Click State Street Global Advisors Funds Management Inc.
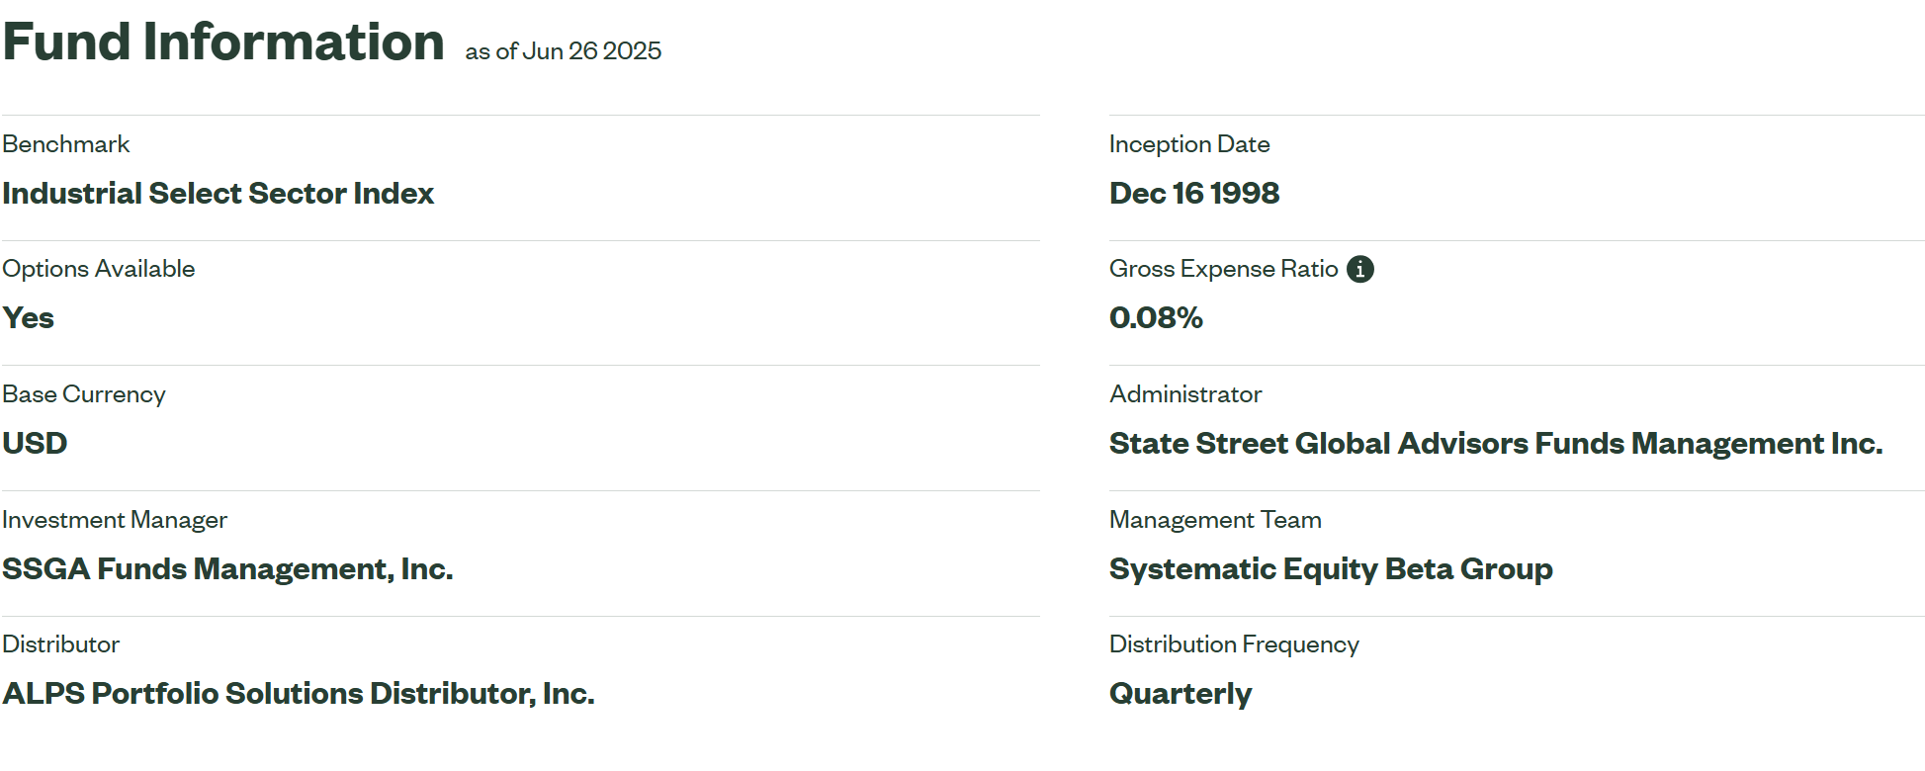The height and width of the screenshot is (771, 1925). [1496, 443]
